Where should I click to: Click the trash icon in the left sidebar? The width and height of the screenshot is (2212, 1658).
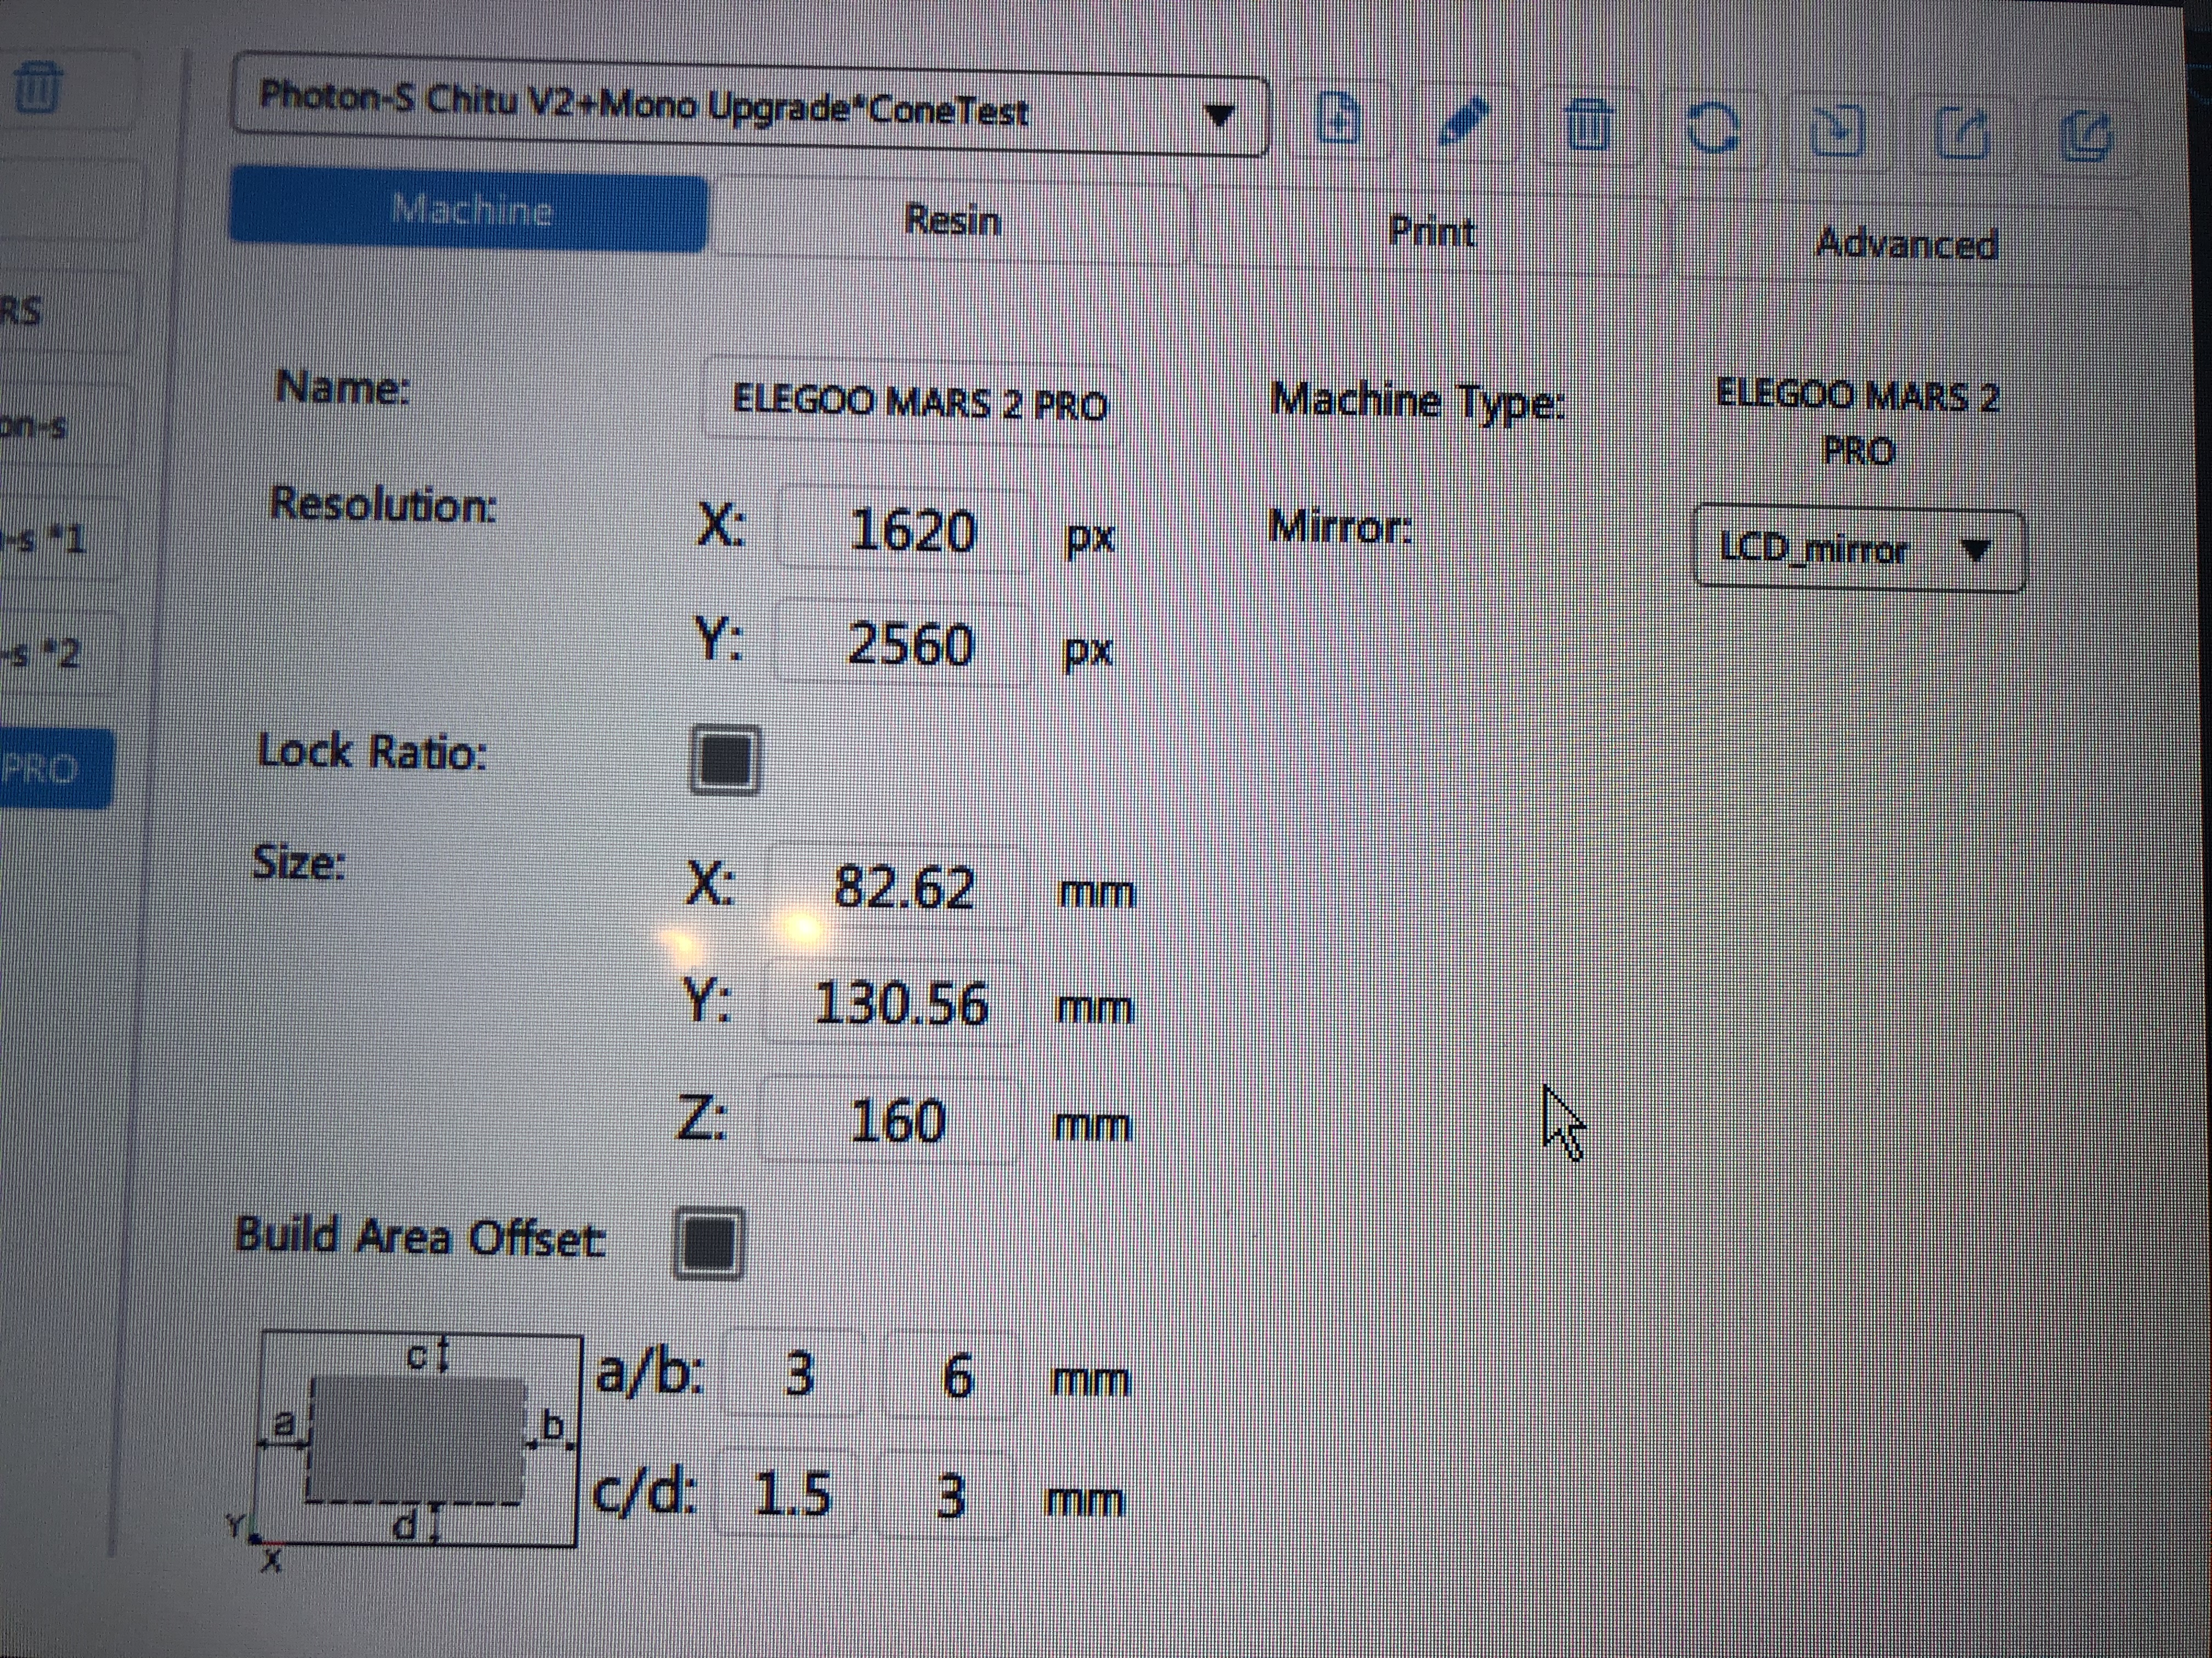click(38, 88)
